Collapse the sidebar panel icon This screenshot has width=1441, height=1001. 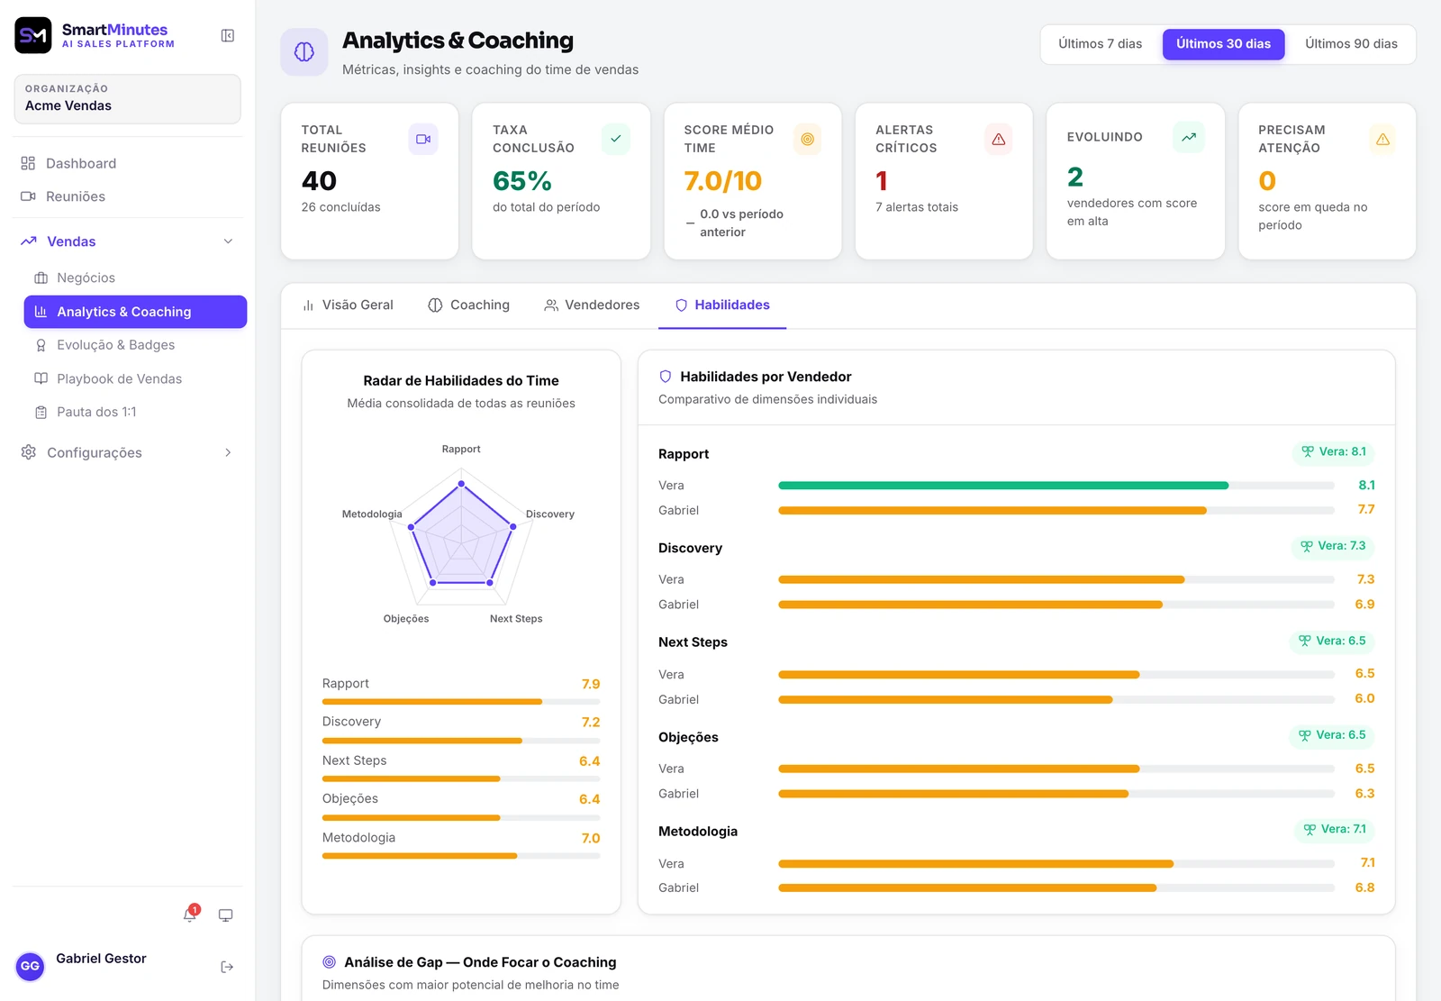point(228,35)
